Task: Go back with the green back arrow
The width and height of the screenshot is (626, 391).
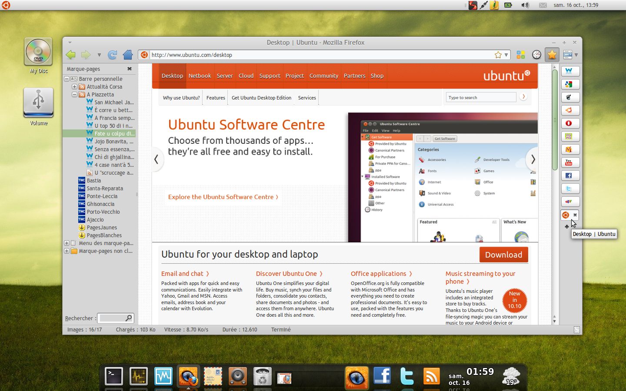Action: pos(70,55)
